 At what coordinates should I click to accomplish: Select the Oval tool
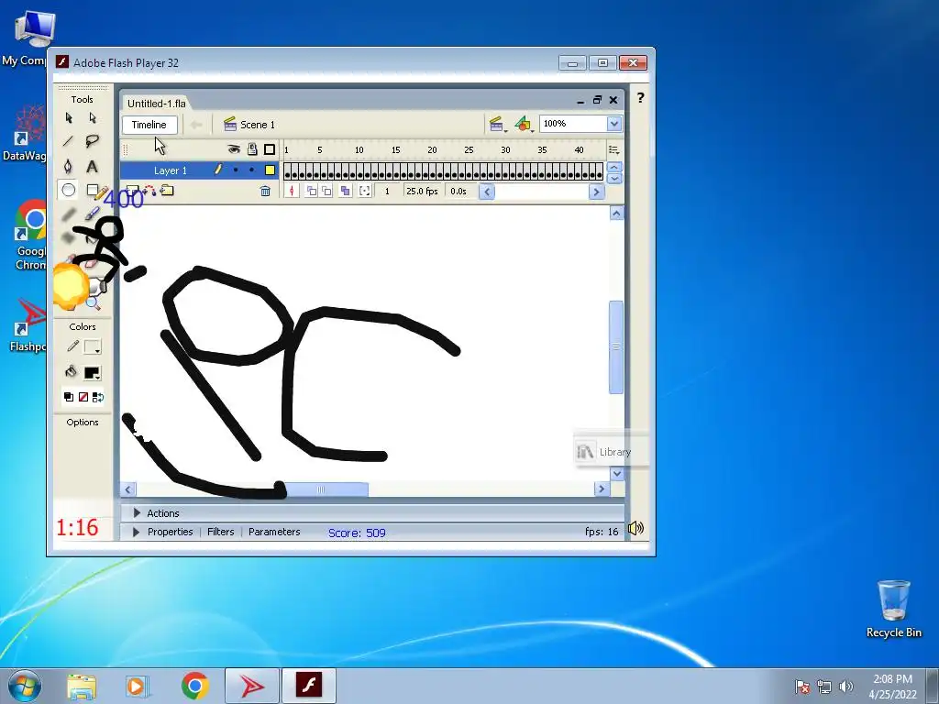(x=68, y=191)
